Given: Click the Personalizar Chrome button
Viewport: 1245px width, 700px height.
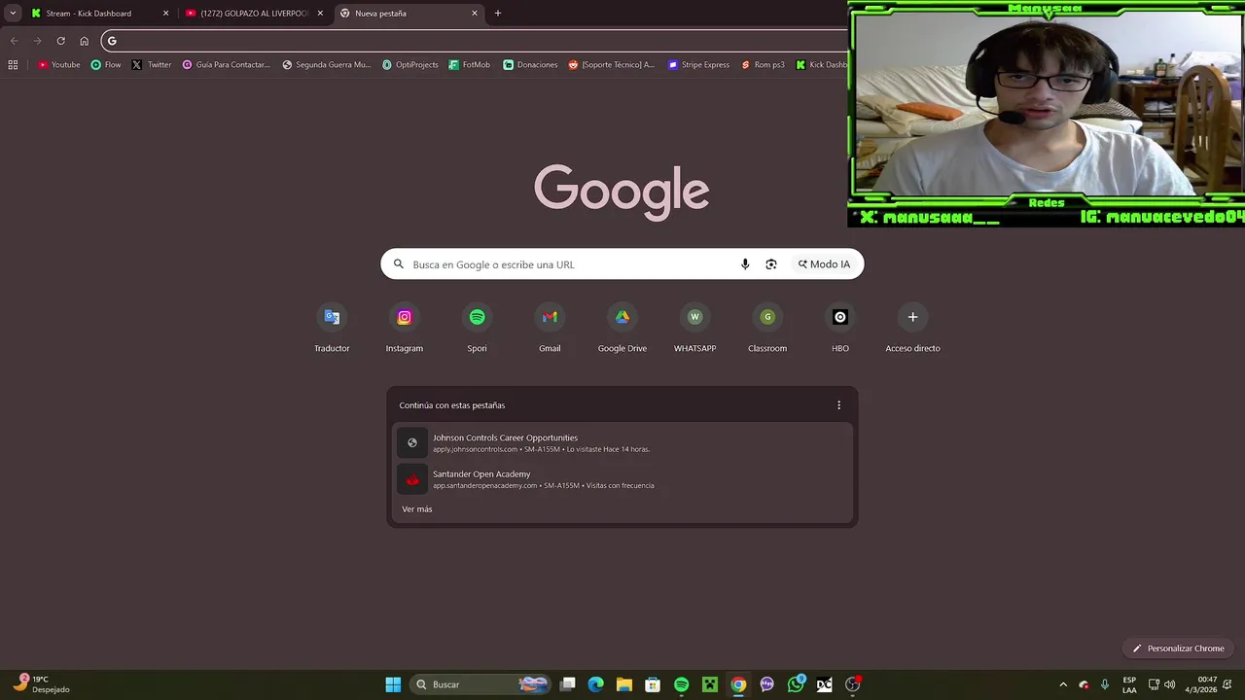Looking at the screenshot, I should [x=1178, y=648].
